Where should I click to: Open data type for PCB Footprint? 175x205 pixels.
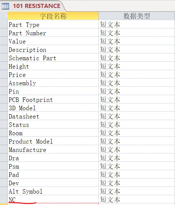pyautogui.click(x=137, y=100)
